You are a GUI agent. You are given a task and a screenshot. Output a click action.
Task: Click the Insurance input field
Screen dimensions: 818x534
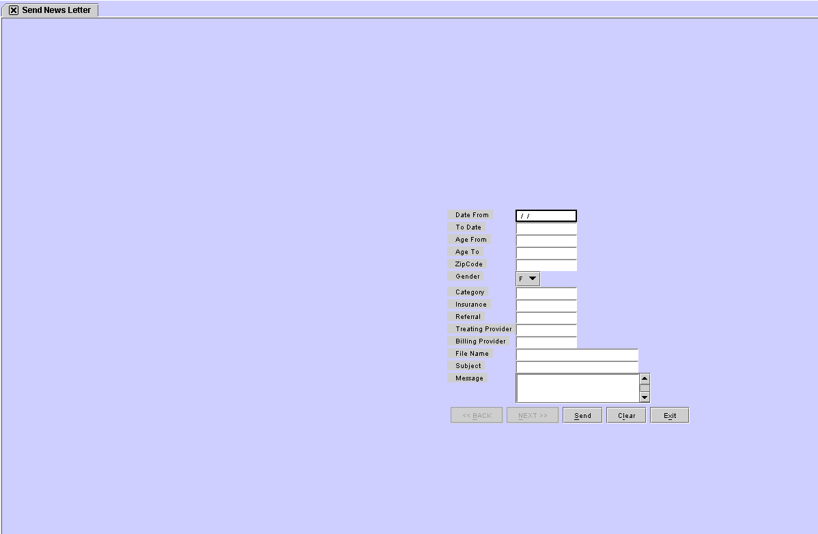546,306
